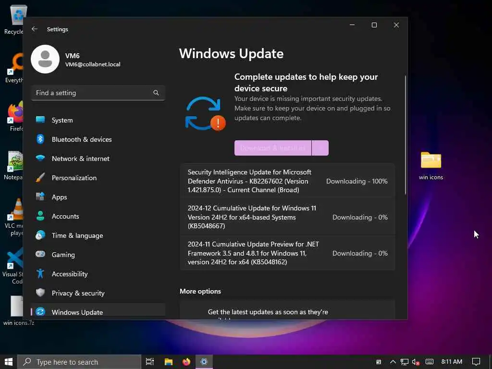Go back using the Settings back arrow
Screen dimensions: 492x369
click(35, 29)
